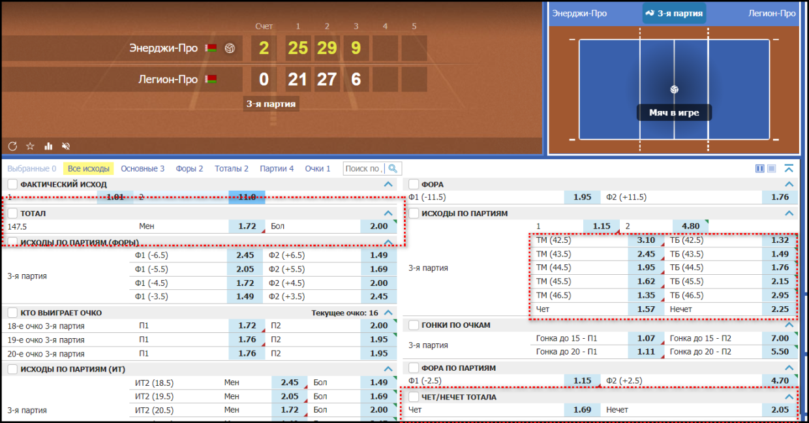The image size is (809, 423).
Task: Click the refresh icon under the scoreboard
Action: (x=12, y=146)
